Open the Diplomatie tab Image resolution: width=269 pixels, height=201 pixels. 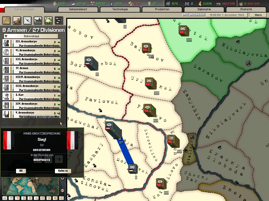204,9
